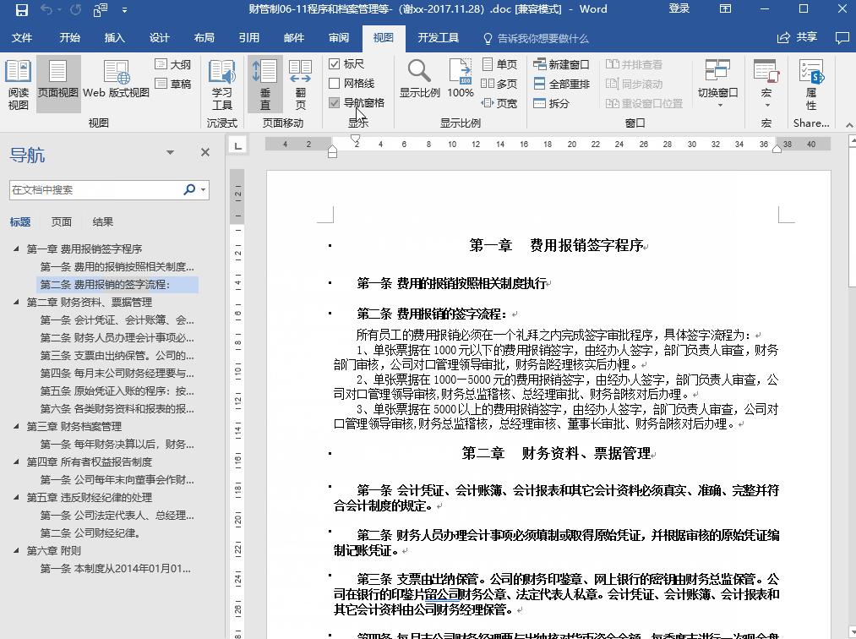Disable the 导航窗格 navigation pane checkbox
The height and width of the screenshot is (639, 856).
coord(335,101)
